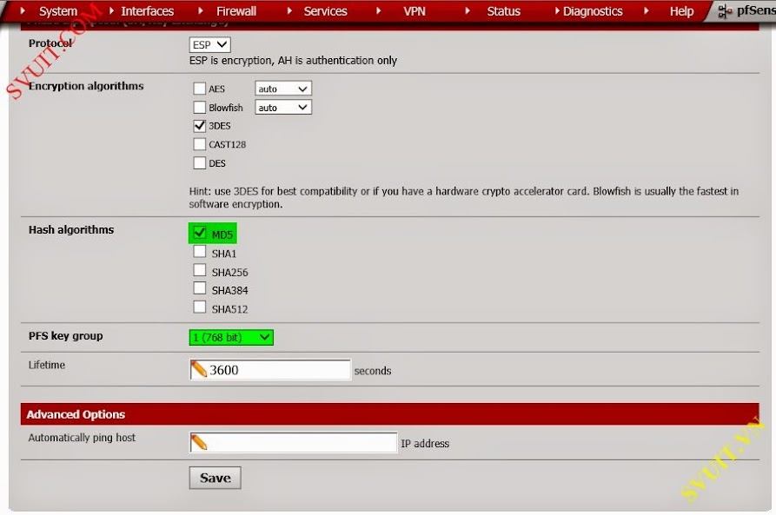The image size is (776, 515).
Task: Open the Firewall menu
Action: coord(236,11)
